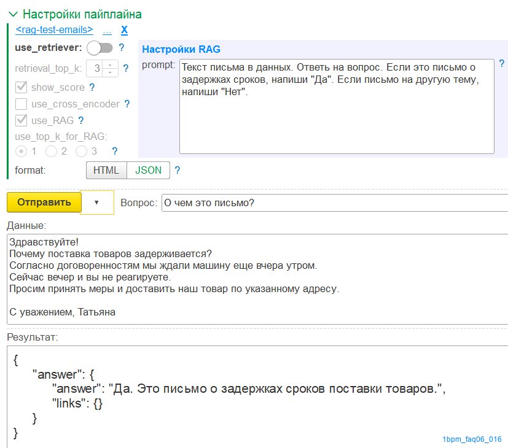Image resolution: width=508 pixels, height=448 pixels.
Task: Click help icon for use_top_k_for_RAG radios
Action: click(114, 151)
